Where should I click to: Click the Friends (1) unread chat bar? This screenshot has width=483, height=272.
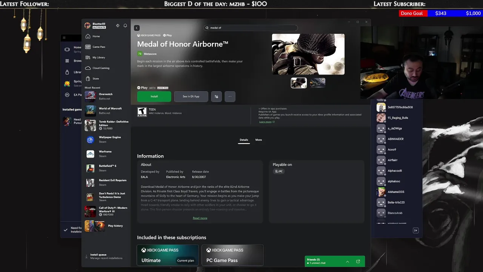[x=335, y=261]
